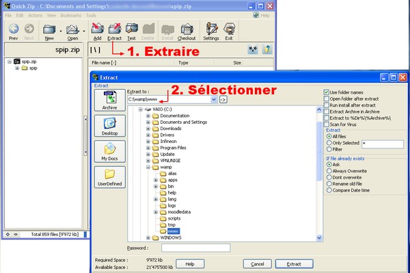
Task: Select the Always Overwrite option
Action: pos(329,171)
